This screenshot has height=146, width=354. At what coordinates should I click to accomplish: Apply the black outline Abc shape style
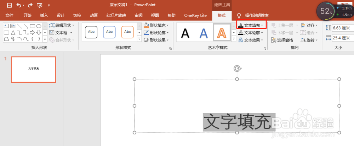(91, 32)
